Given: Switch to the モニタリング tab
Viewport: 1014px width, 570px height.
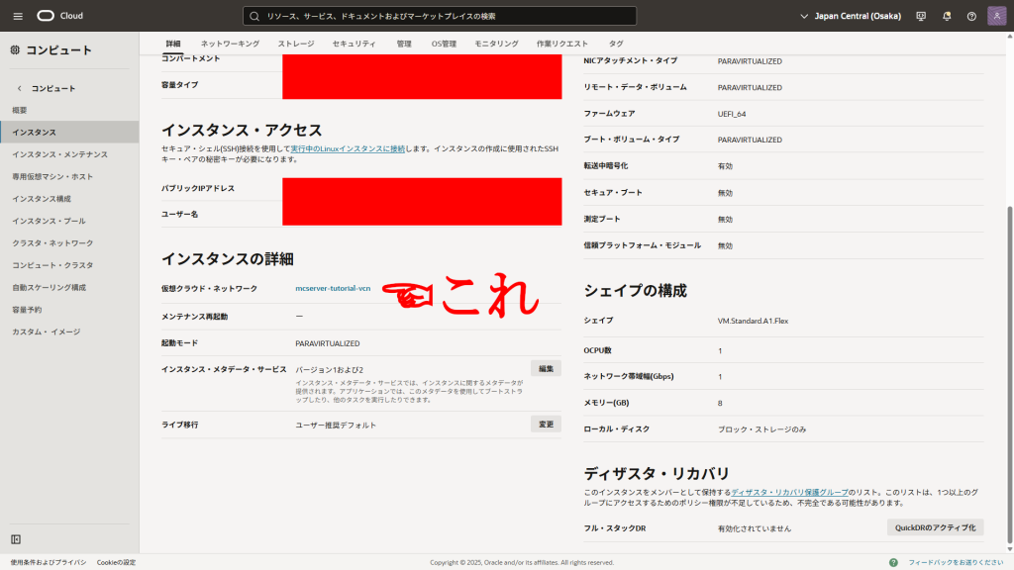Looking at the screenshot, I should 496,44.
